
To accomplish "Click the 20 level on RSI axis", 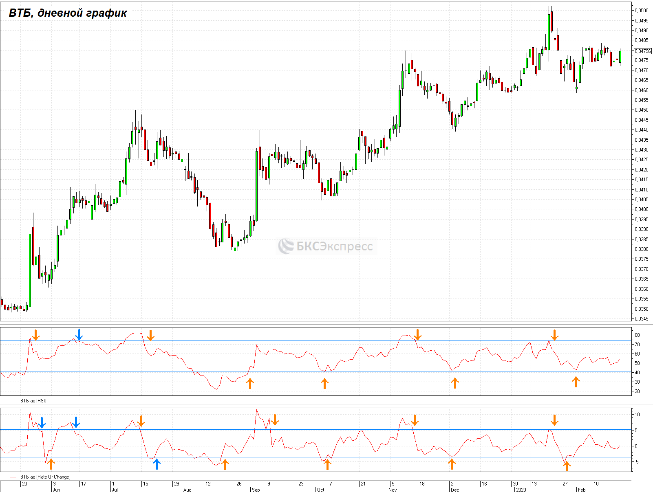I will tap(637, 391).
